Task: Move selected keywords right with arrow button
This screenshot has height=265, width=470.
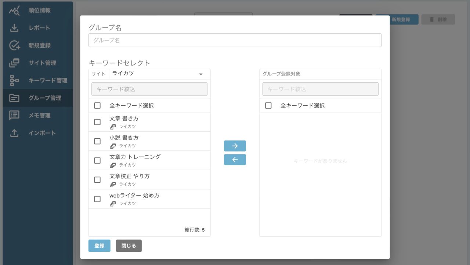Action: (x=235, y=146)
